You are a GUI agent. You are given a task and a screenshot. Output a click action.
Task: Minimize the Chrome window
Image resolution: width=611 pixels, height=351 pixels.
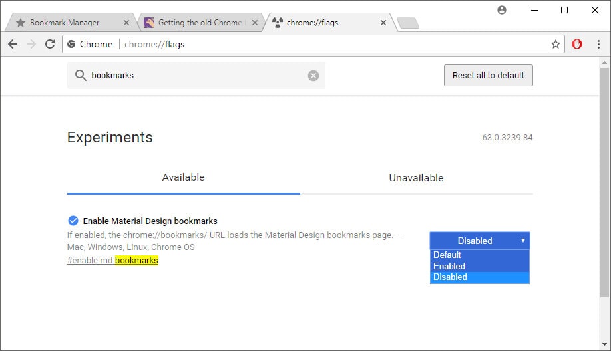click(534, 10)
